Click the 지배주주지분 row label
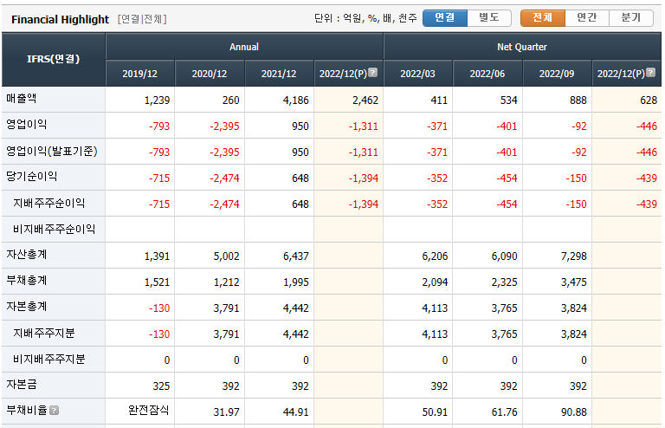The width and height of the screenshot is (665, 428). pos(43,333)
